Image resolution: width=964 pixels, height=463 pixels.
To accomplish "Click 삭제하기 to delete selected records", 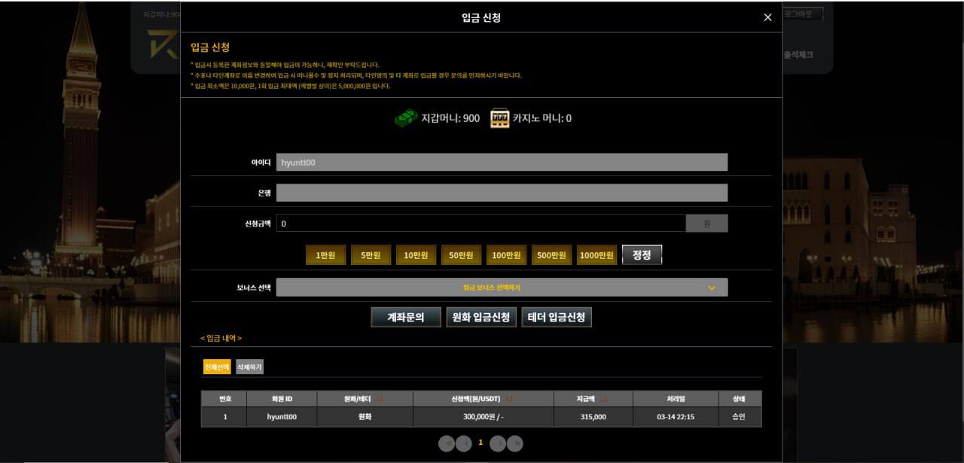I will 249,367.
